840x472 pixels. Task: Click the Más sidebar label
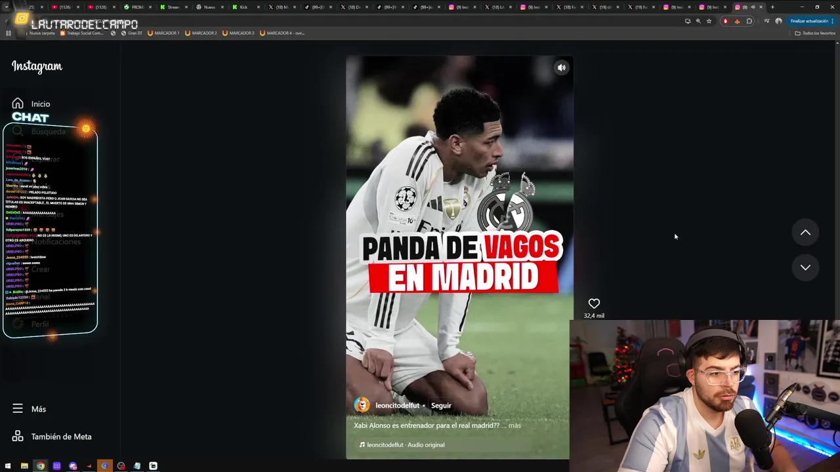click(x=39, y=409)
